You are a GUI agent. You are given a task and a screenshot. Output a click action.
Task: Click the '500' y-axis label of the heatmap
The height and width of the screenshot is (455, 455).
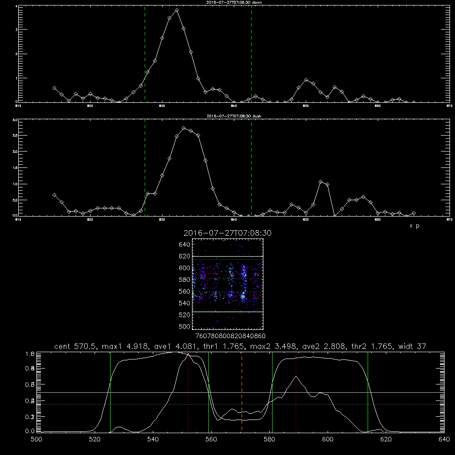(x=185, y=327)
